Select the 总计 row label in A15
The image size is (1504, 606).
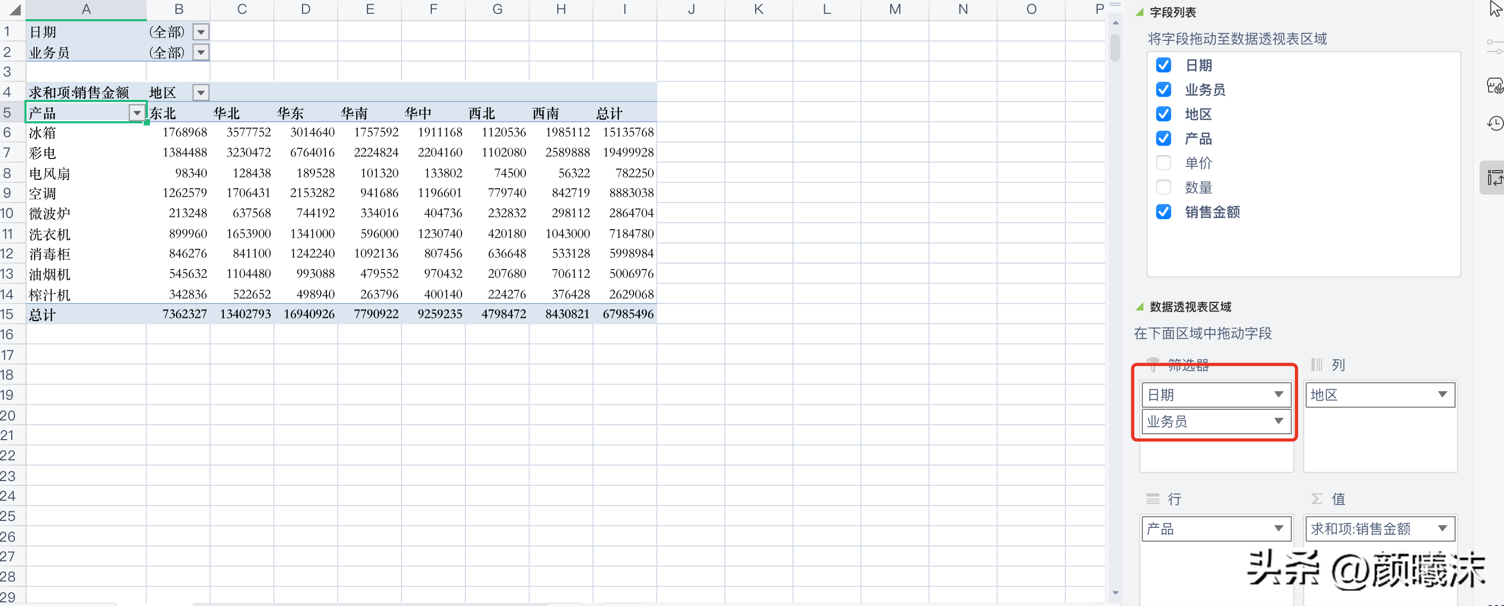pos(86,314)
